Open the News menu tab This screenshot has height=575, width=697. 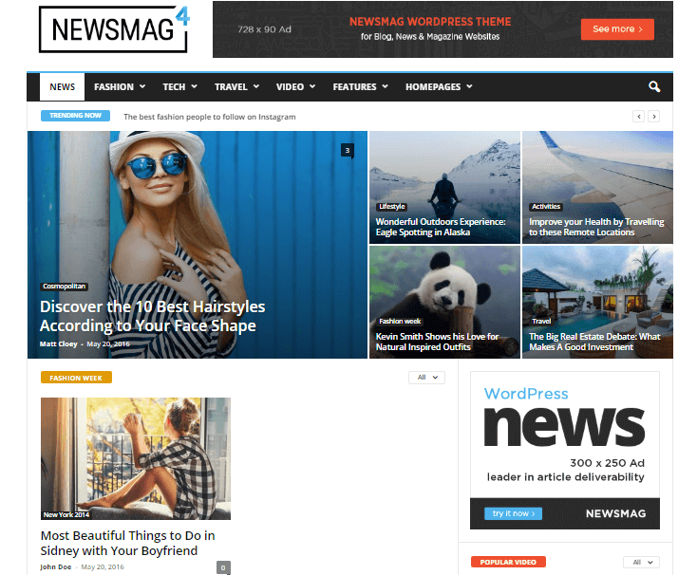(x=63, y=87)
